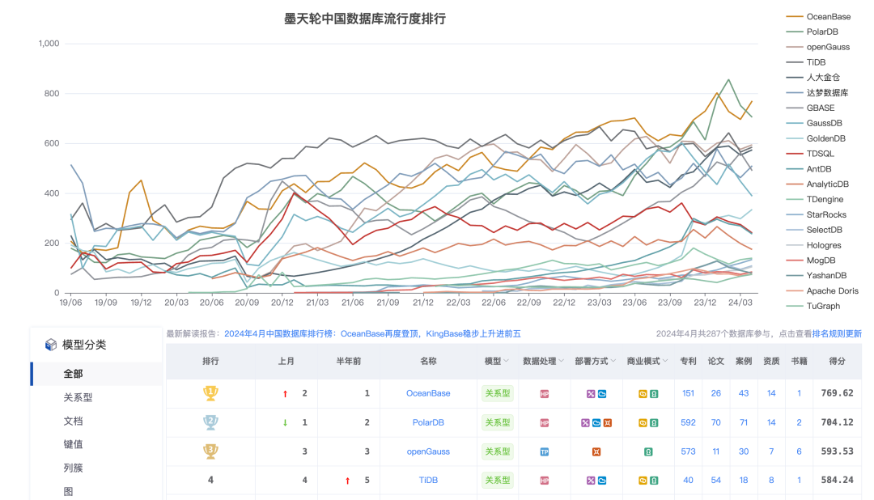The width and height of the screenshot is (874, 500).
Task: Click the gold trophy icon for OceanBase
Action: (210, 393)
